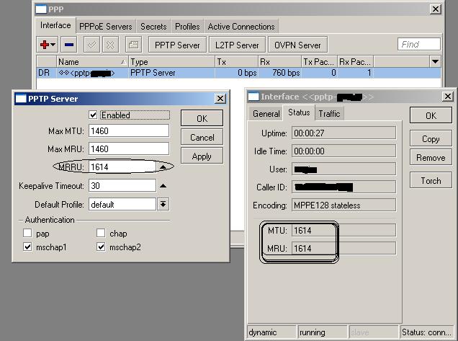
Task: Open the Active Connections tab
Action: tap(241, 27)
